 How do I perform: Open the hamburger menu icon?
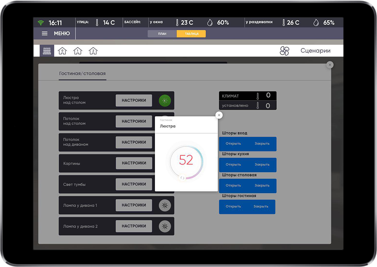(44, 34)
